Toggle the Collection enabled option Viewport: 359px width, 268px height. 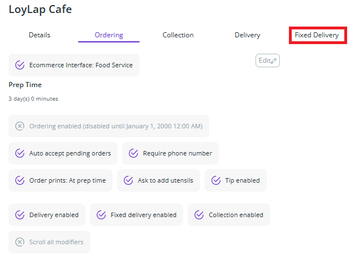(x=229, y=215)
